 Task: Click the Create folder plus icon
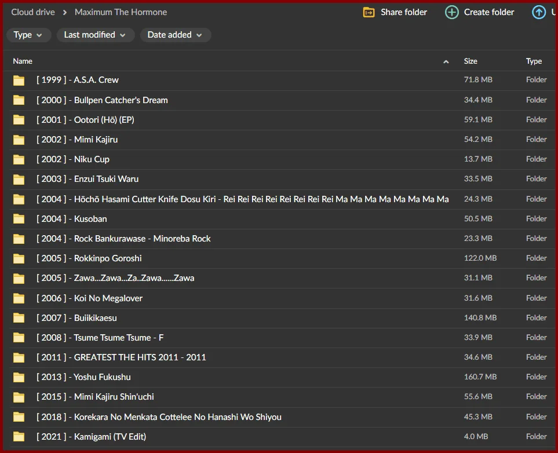click(451, 13)
